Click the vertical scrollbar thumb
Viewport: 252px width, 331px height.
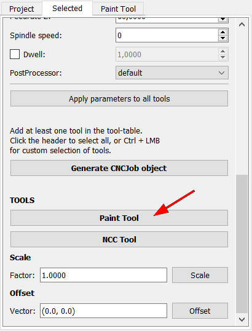point(242,244)
